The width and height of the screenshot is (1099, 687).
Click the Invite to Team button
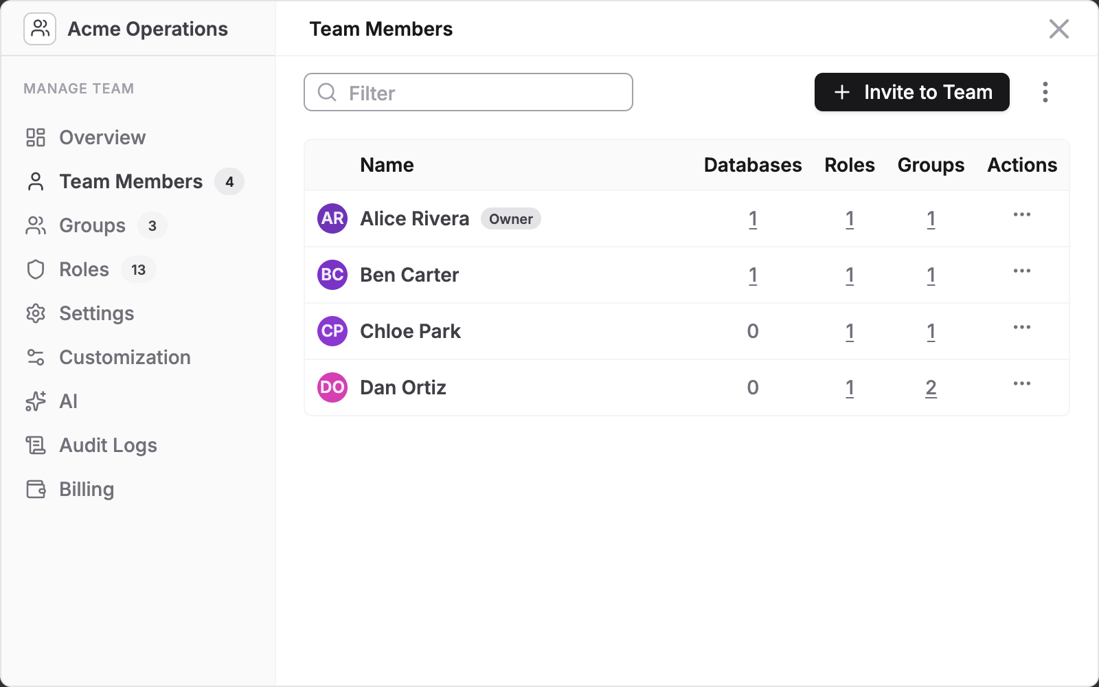coord(912,92)
